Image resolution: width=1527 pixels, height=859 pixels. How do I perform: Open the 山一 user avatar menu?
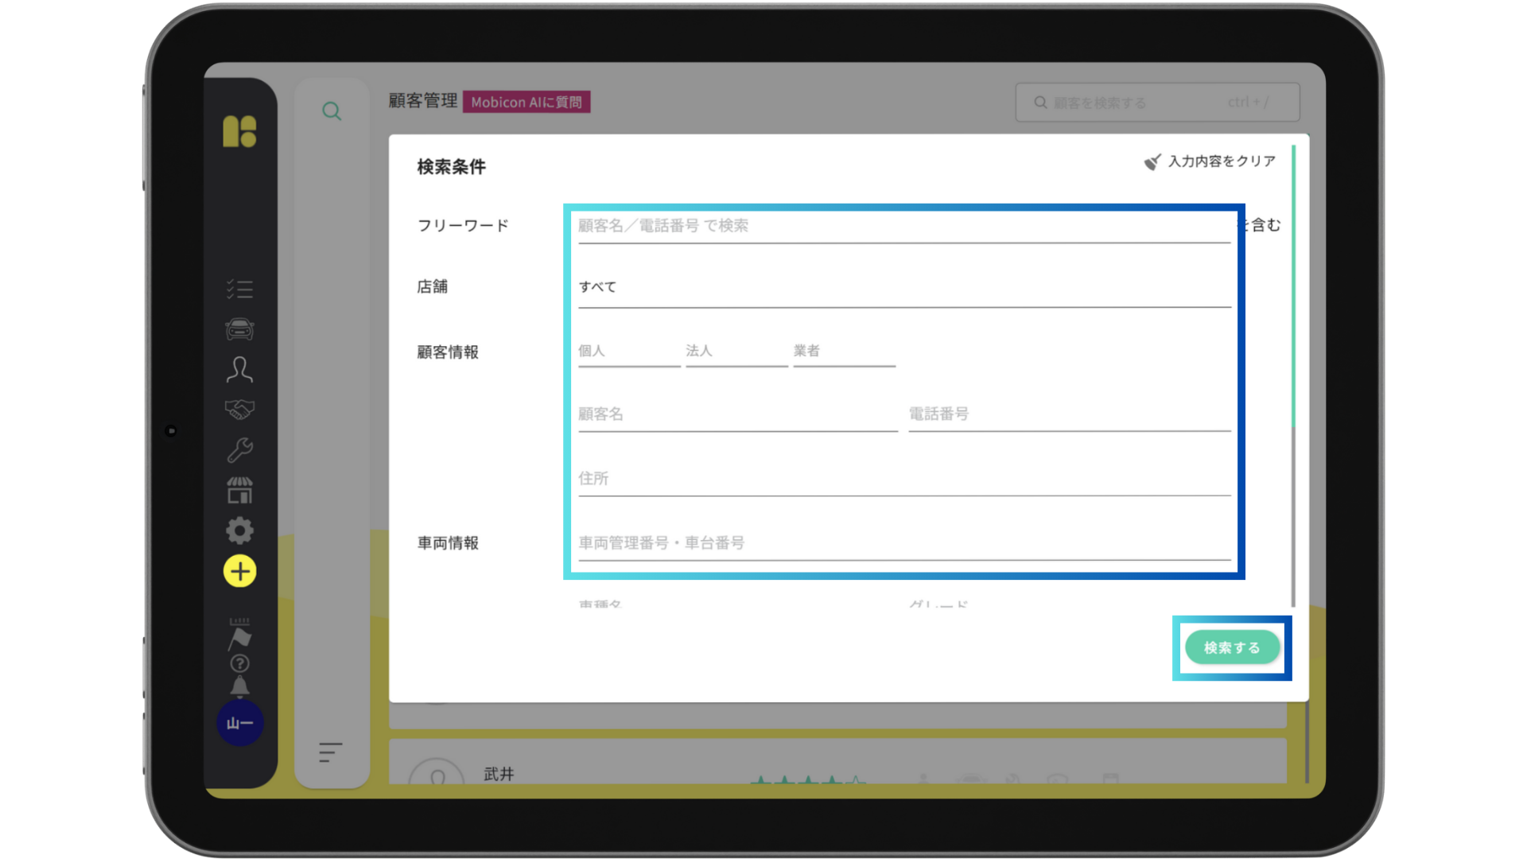click(240, 723)
